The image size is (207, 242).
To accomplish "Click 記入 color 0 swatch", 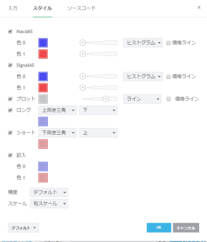I will (x=43, y=166).
